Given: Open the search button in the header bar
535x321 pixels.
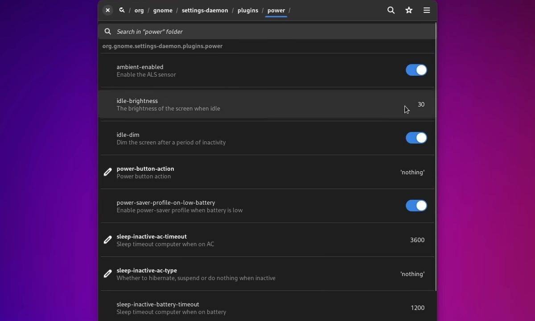Looking at the screenshot, I should [x=391, y=10].
